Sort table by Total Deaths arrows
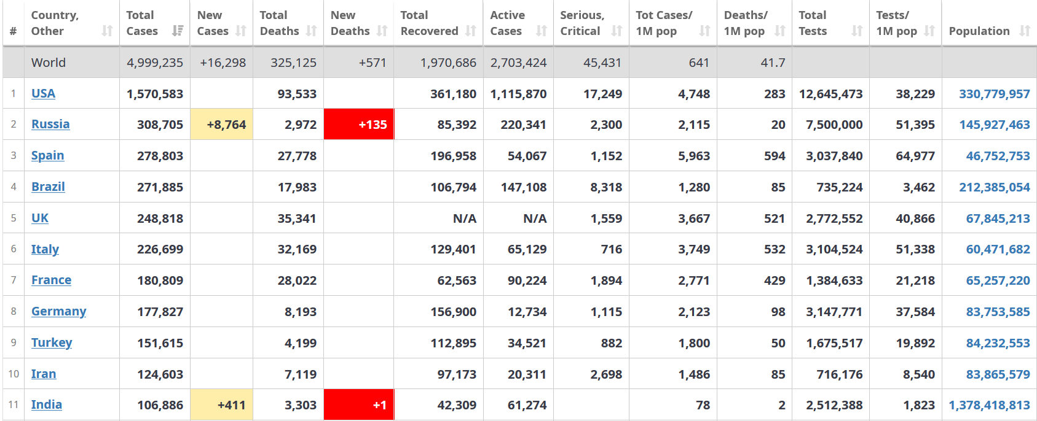This screenshot has width=1037, height=421. tap(312, 31)
